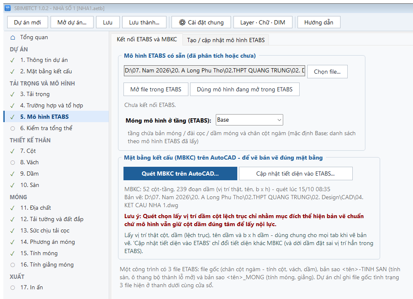Click Lưu thành... save-as button
This screenshot has height=299, width=413.
[144, 22]
